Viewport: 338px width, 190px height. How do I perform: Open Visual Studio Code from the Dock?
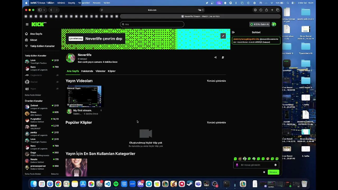tap(108, 184)
